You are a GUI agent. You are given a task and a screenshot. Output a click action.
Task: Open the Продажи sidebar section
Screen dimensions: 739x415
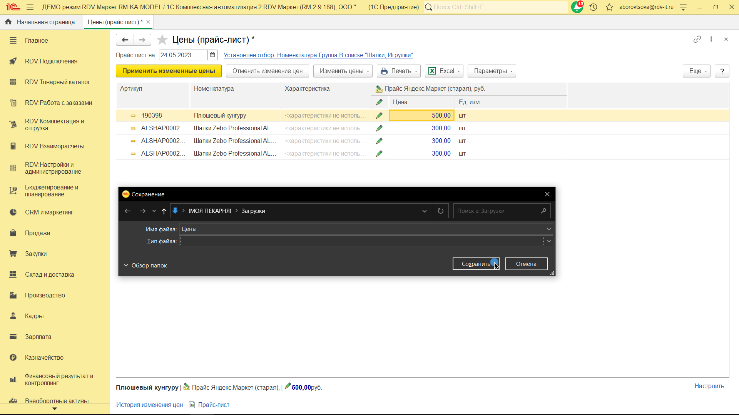point(37,233)
